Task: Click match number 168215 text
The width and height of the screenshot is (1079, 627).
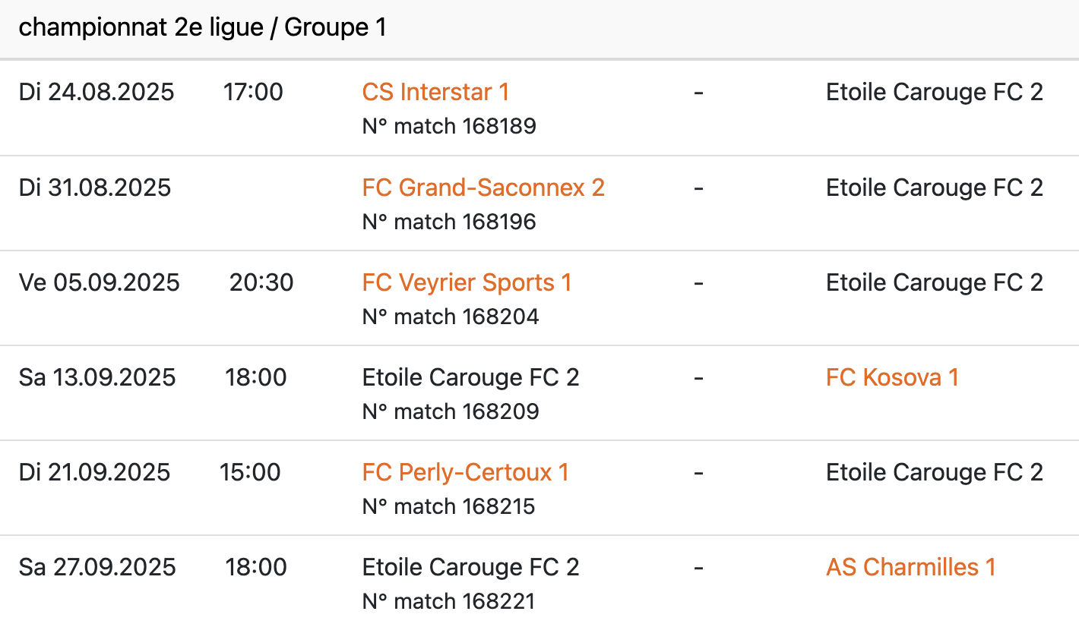Action: point(449,506)
